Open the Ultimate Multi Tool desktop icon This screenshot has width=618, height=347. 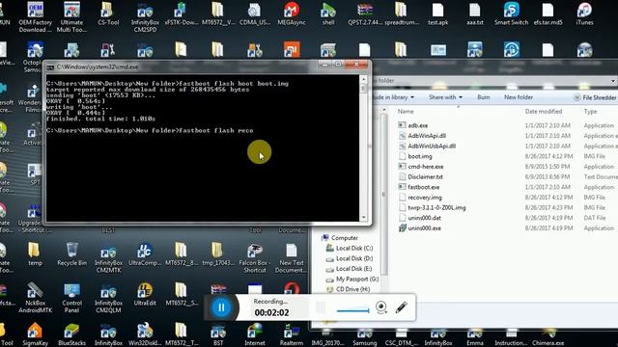tap(71, 17)
